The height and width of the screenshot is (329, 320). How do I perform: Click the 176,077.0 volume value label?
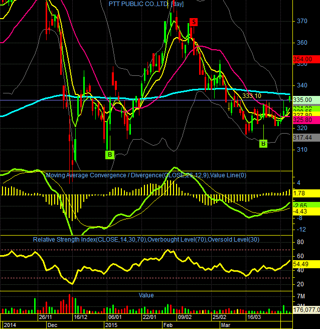click(x=306, y=310)
